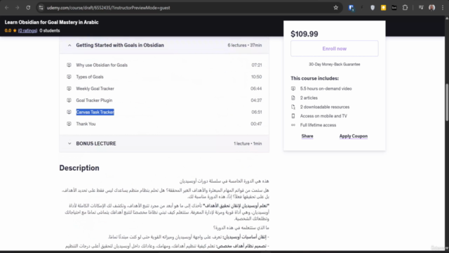
Task: Open site information icon in address bar
Action: (41, 8)
